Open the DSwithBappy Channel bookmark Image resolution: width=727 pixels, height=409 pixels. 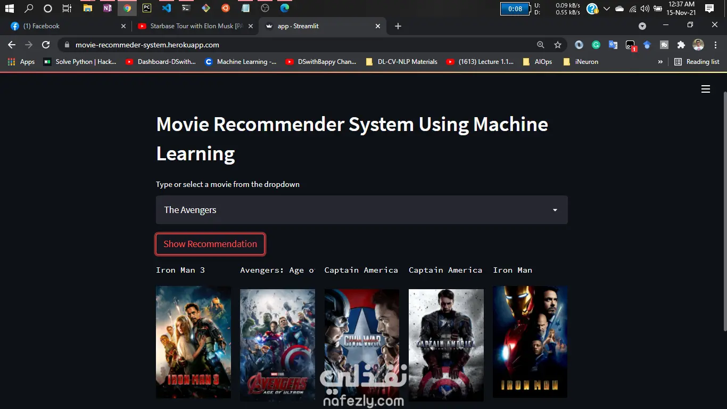pos(321,62)
